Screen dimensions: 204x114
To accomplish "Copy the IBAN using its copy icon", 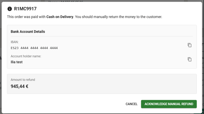I will [189, 45].
